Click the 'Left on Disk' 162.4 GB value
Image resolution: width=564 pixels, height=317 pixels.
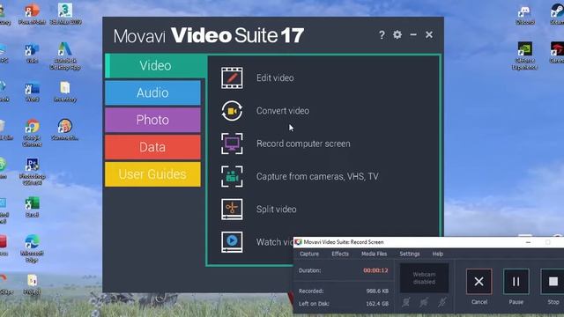coord(377,304)
